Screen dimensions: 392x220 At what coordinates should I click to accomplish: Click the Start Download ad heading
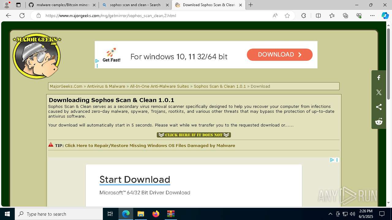[x=135, y=179]
